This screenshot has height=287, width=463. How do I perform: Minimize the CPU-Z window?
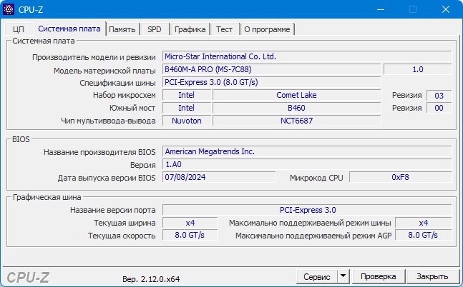click(x=381, y=9)
